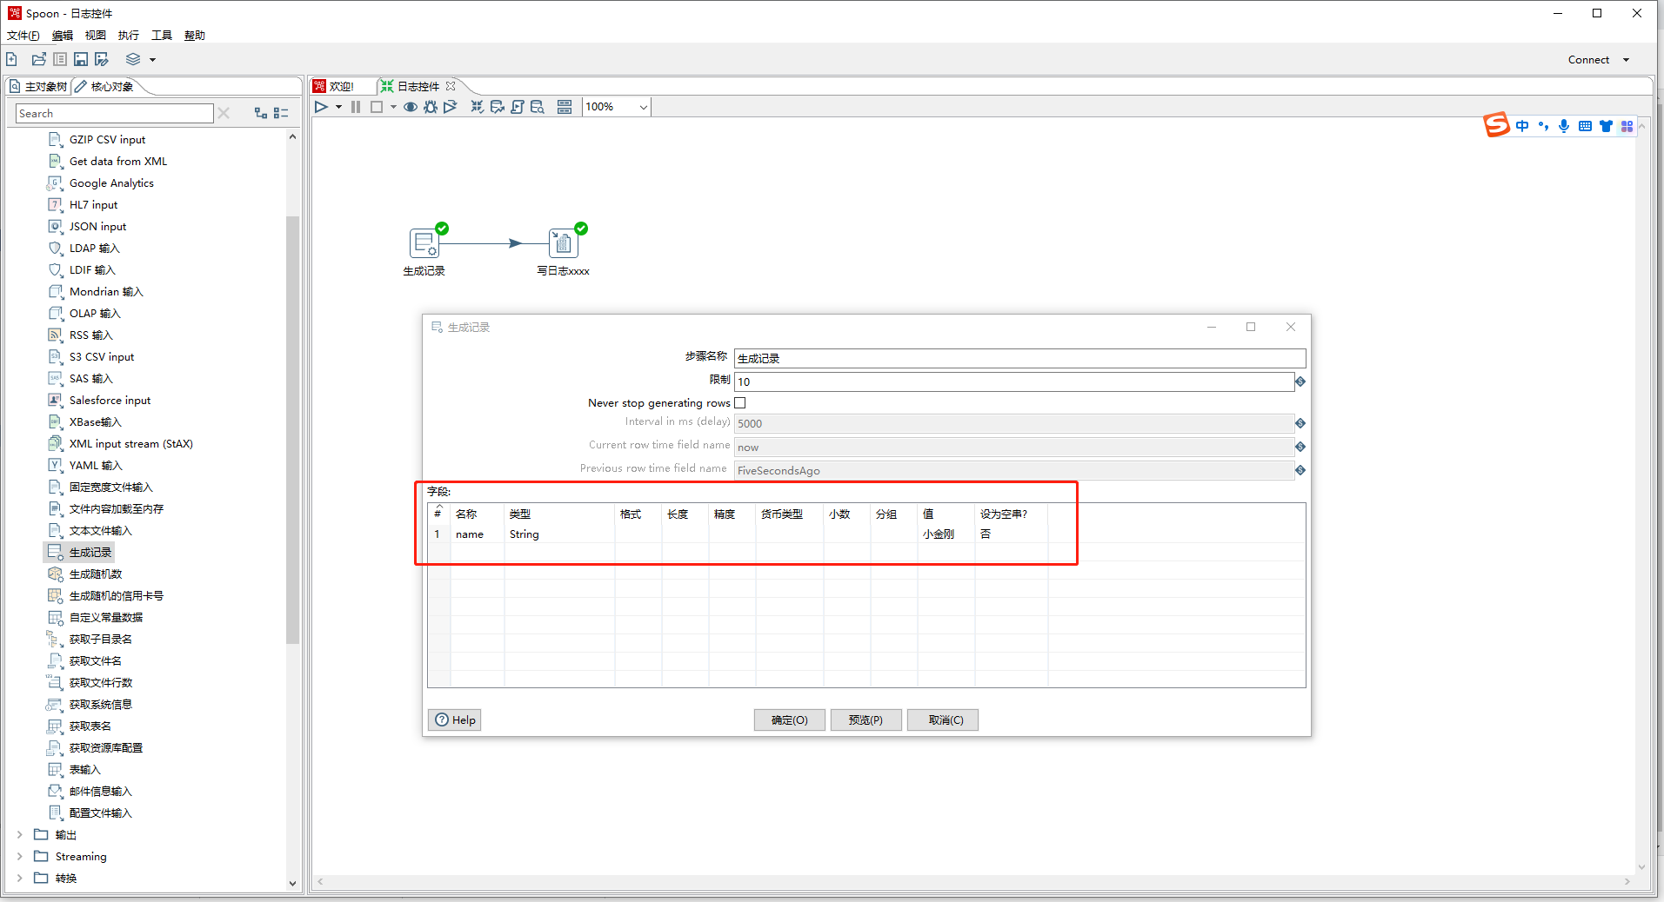
Task: Open the 写日志xxxx step on canvas
Action: pyautogui.click(x=563, y=243)
